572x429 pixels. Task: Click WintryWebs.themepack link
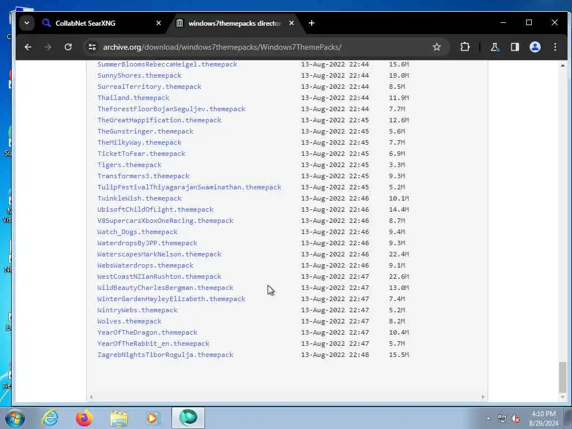point(137,310)
